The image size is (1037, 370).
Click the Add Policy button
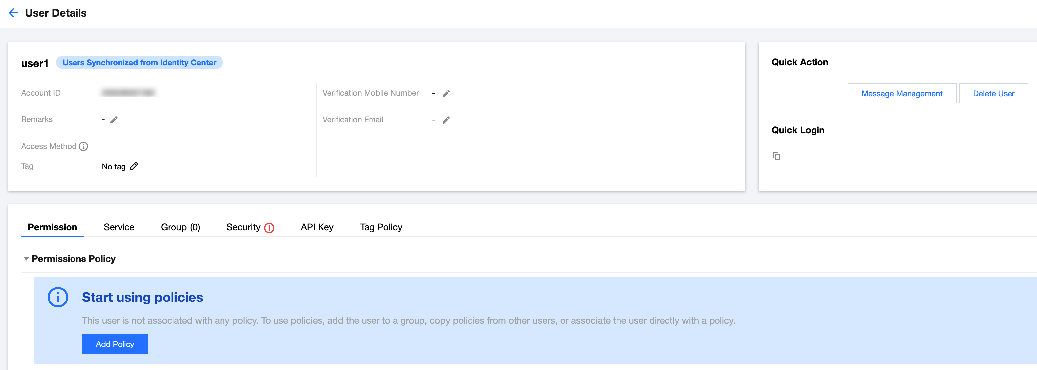tap(115, 344)
